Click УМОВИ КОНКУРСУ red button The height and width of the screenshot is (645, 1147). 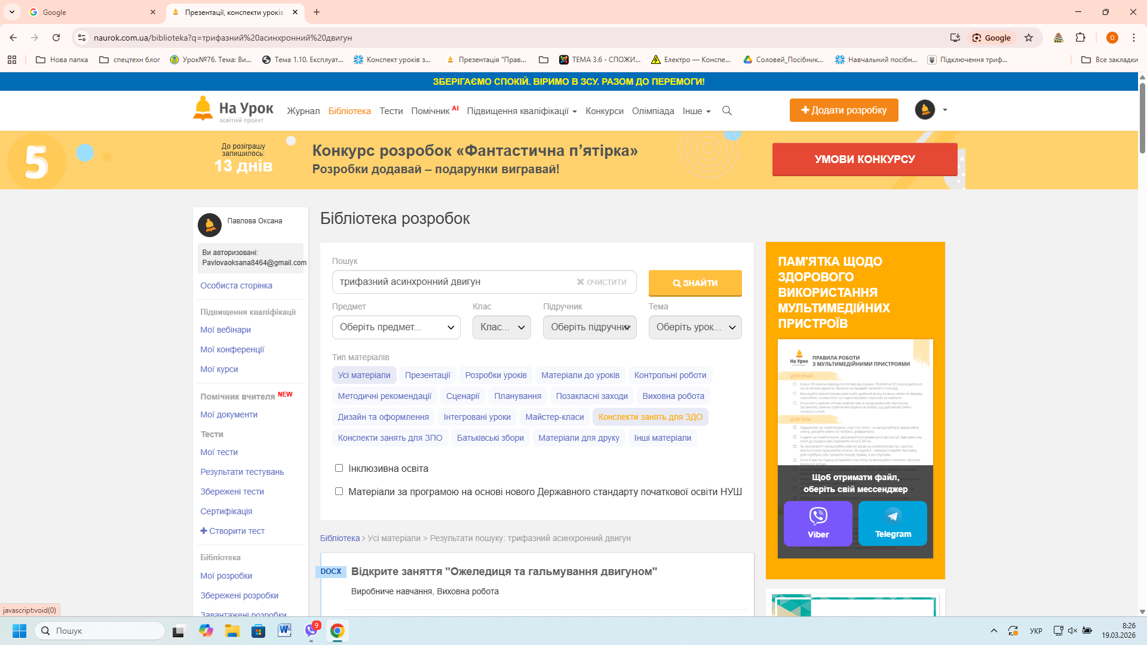click(864, 159)
